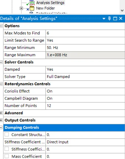
Task: Maximize the Details panel via square icon
Action: [115, 19]
